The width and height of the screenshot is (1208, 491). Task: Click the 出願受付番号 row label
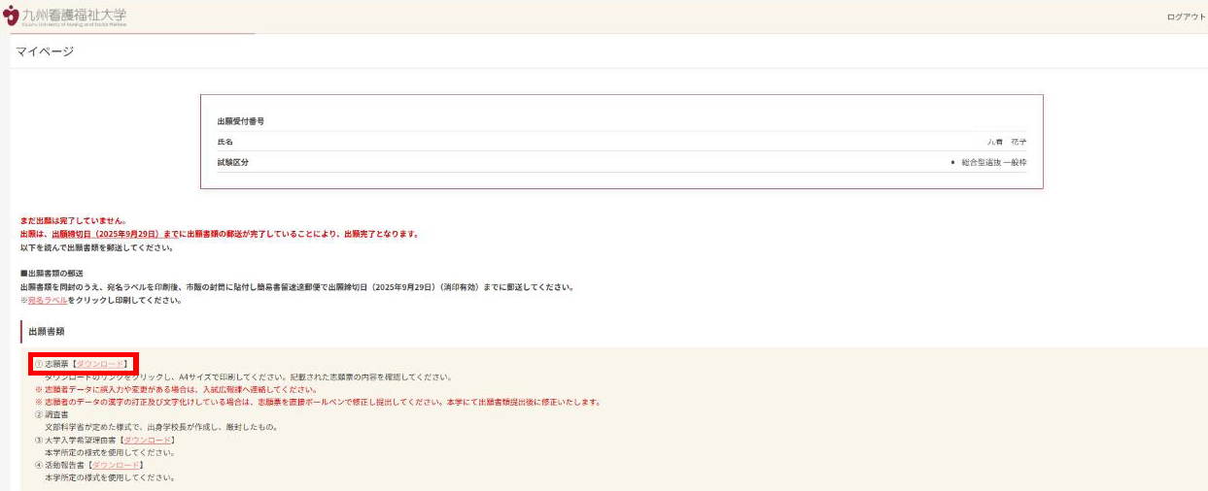coord(240,121)
